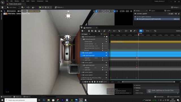Jump to sequence end in Sequencer transport
This screenshot has width=181, height=102.
[x=102, y=82]
